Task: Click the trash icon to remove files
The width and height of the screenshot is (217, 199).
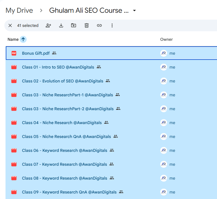Action: (x=87, y=25)
